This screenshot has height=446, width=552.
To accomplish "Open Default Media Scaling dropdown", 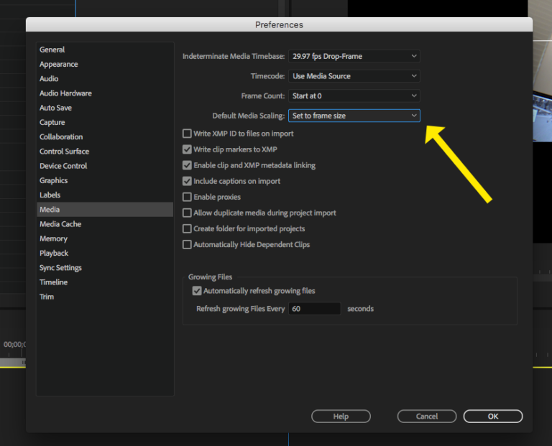I will coord(354,116).
